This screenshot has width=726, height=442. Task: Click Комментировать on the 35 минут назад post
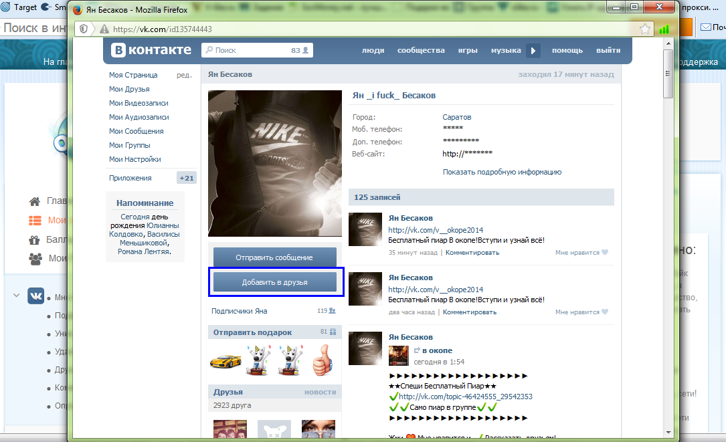tap(472, 253)
